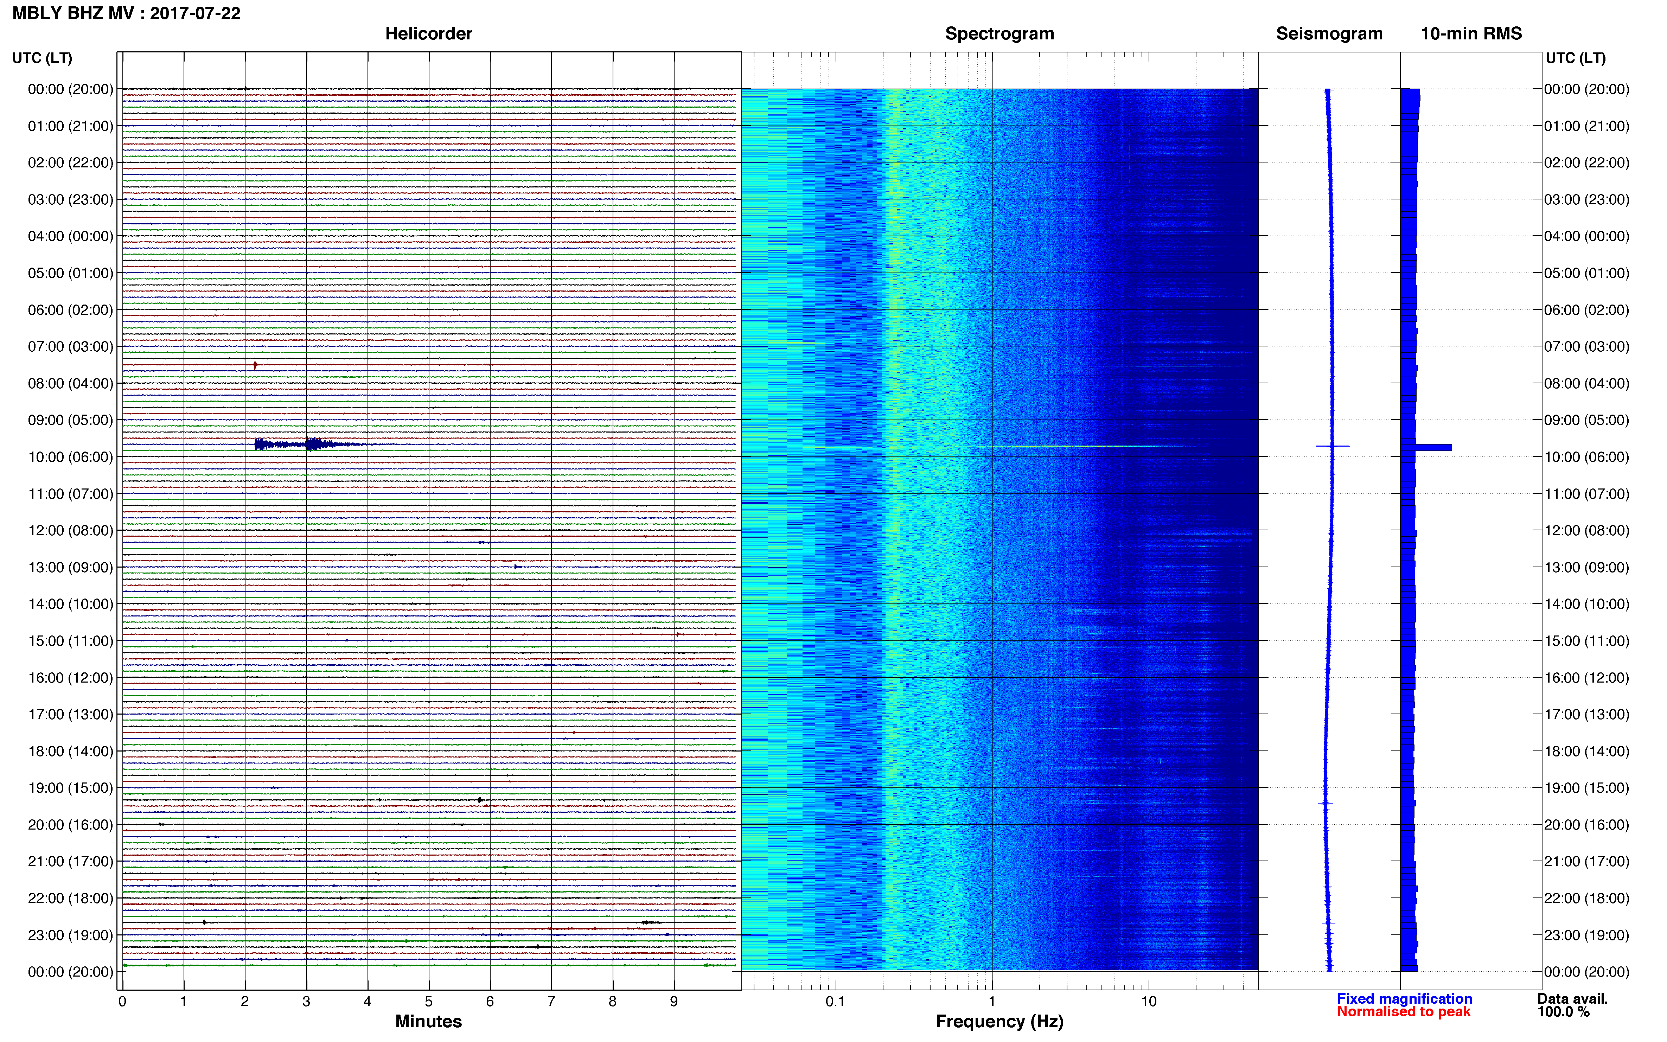Click the '9' tick on the Minutes axis
The image size is (1667, 1042).
pyautogui.click(x=674, y=1002)
